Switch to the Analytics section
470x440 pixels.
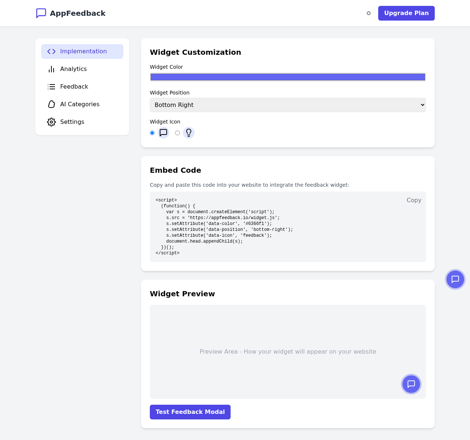[x=73, y=69]
